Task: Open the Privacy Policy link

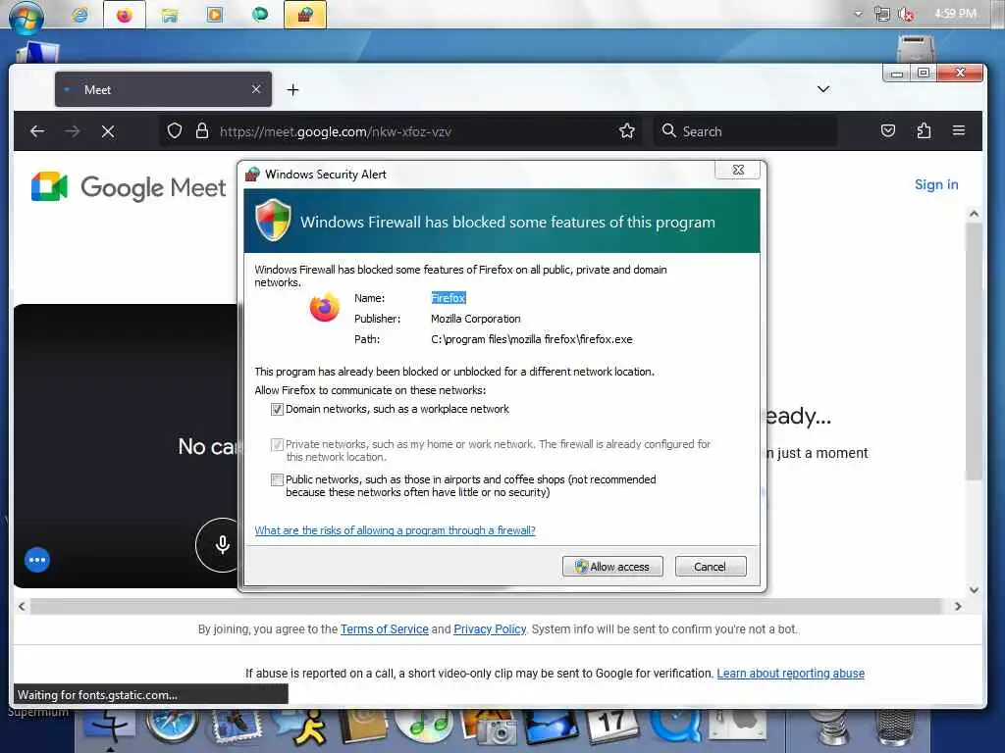Action: coord(490,628)
